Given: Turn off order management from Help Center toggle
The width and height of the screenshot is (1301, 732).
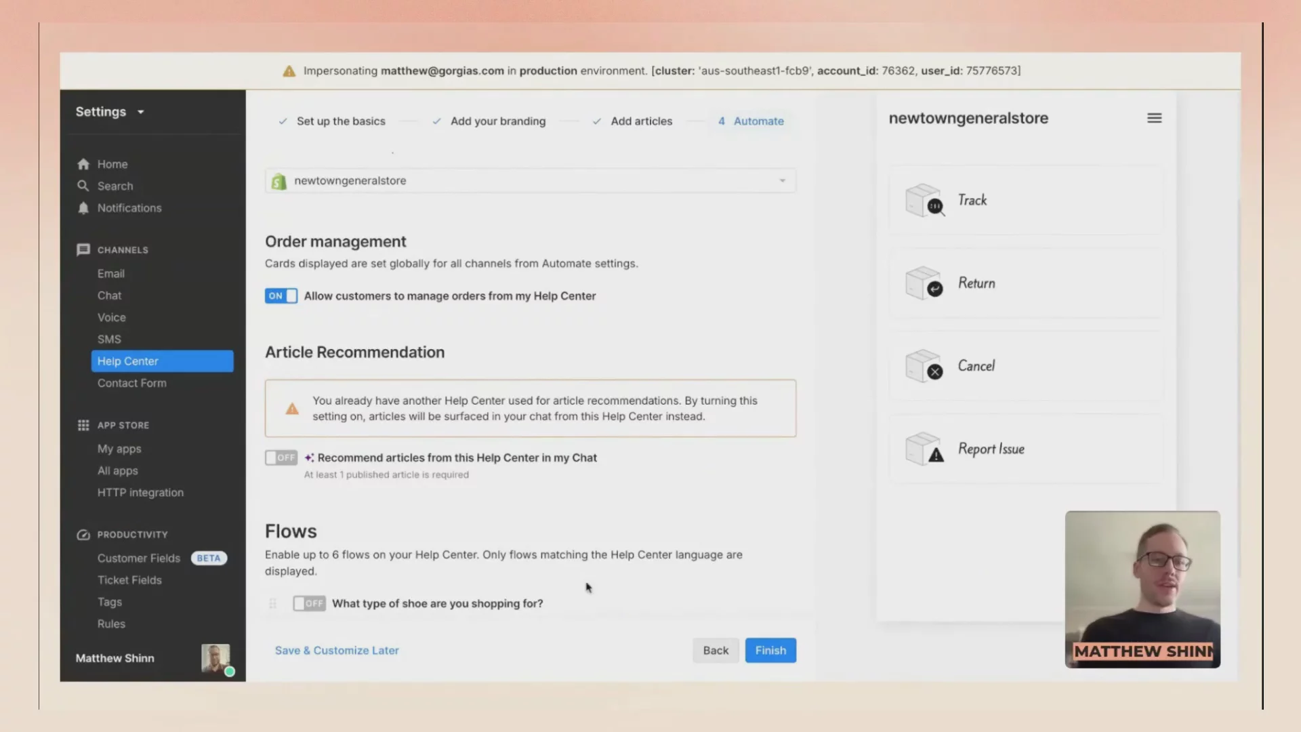Looking at the screenshot, I should pyautogui.click(x=281, y=296).
